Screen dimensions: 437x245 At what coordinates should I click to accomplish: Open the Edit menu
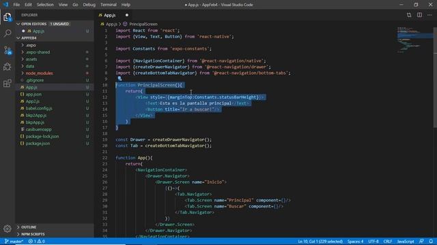28,5
